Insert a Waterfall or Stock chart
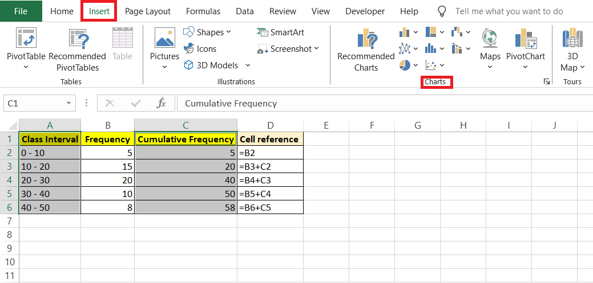 (457, 32)
